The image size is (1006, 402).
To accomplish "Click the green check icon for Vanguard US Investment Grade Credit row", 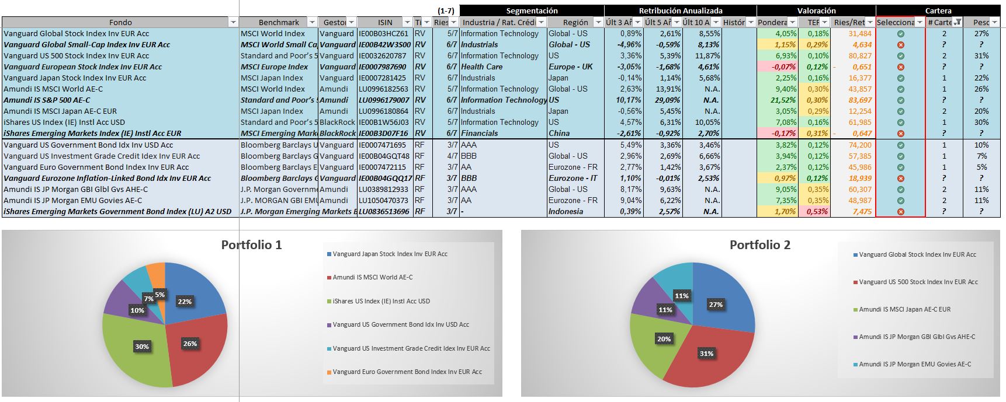I will point(900,156).
